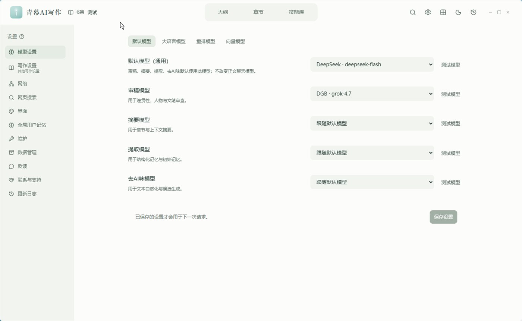Click 测试模型 for 摘要模型
This screenshot has height=321, width=522.
450,123
